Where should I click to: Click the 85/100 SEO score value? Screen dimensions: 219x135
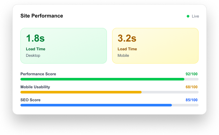click(191, 100)
